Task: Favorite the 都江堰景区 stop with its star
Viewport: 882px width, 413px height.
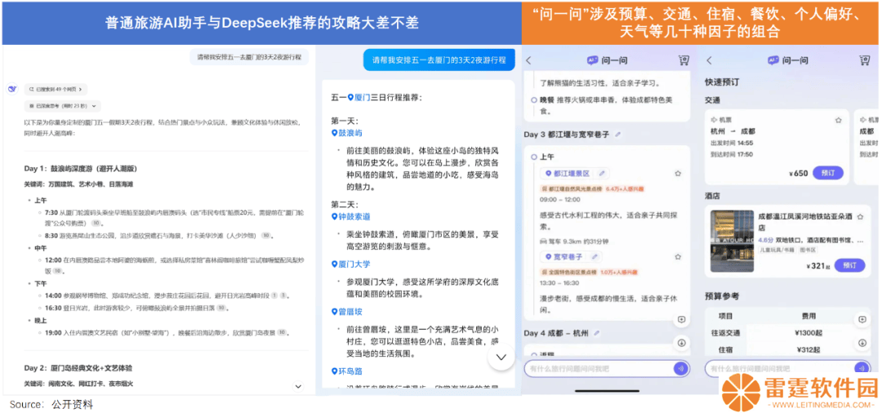Action: [678, 174]
